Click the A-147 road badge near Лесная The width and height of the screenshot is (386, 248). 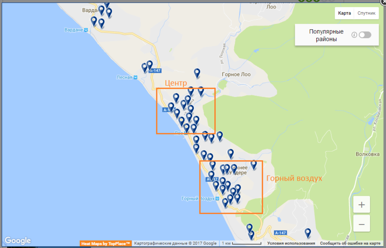[155, 71]
